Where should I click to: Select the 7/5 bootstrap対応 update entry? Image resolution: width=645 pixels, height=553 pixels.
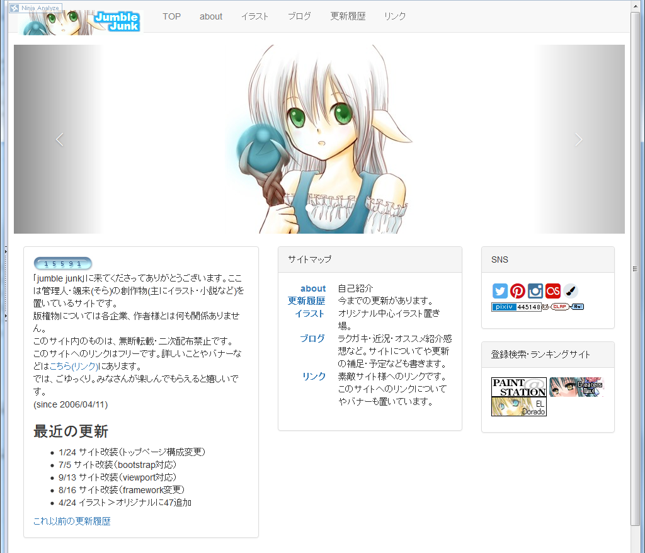point(117,465)
